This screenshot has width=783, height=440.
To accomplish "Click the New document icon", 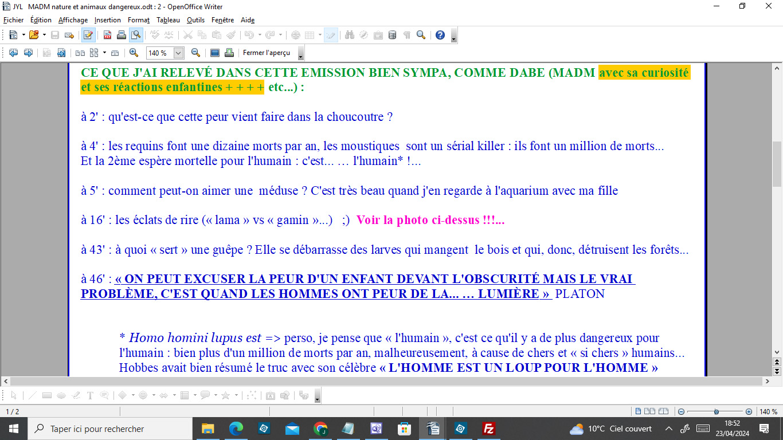I will point(13,35).
